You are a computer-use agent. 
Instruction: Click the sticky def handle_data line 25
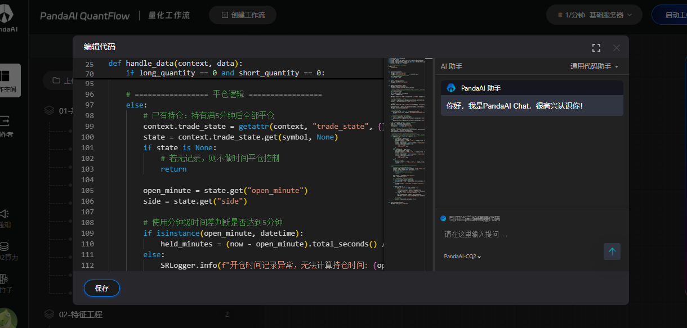click(x=175, y=63)
